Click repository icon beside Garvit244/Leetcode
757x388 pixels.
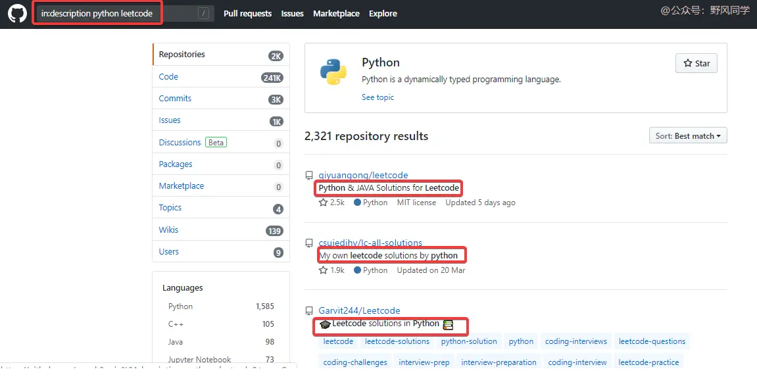tap(309, 311)
